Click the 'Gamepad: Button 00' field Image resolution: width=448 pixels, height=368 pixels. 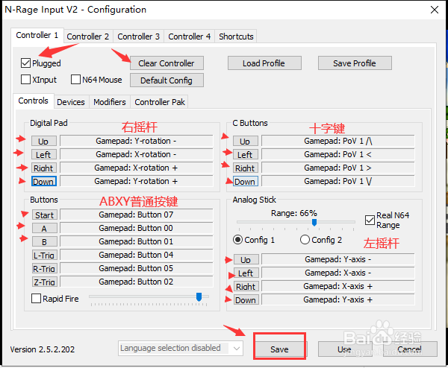pyautogui.click(x=137, y=228)
